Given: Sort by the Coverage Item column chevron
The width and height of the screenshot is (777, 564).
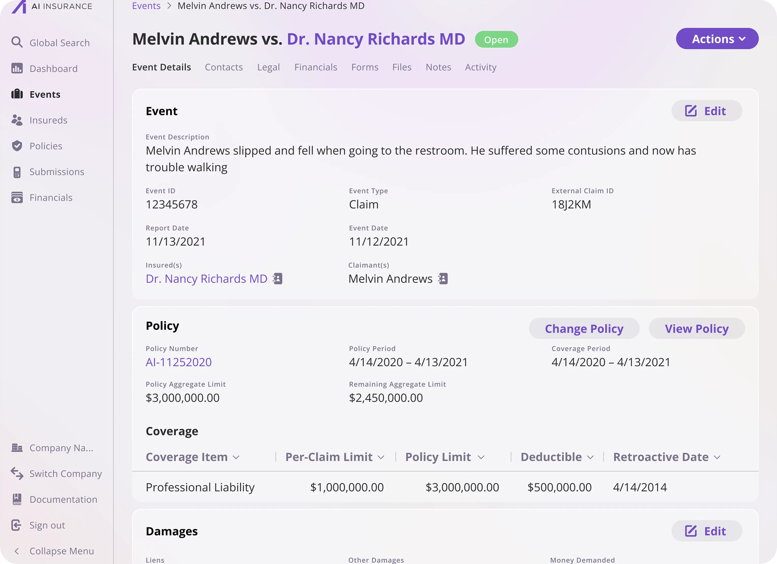Looking at the screenshot, I should (236, 457).
